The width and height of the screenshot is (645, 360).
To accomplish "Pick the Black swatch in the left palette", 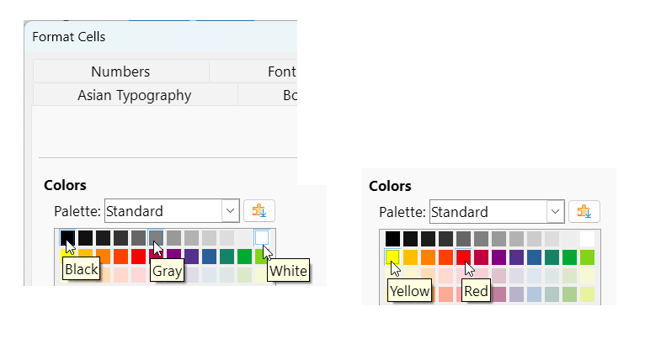I will pos(67,238).
